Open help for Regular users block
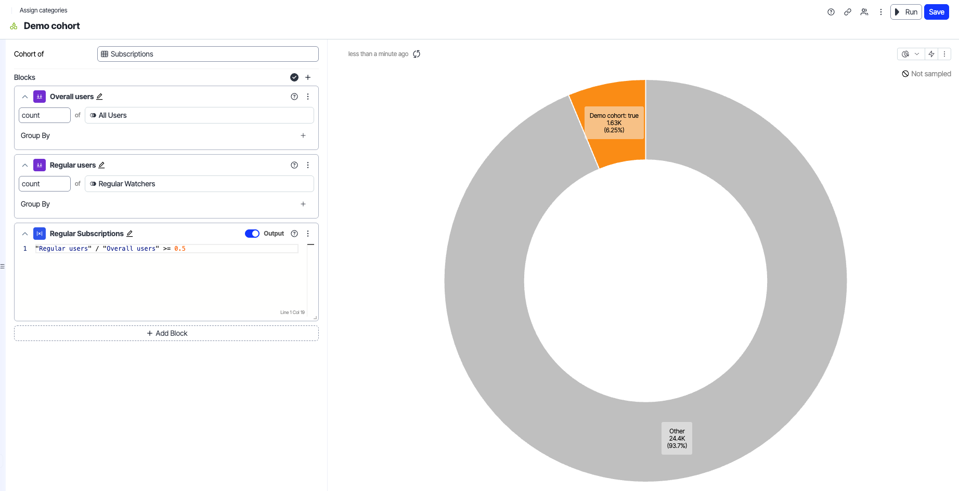The height and width of the screenshot is (491, 959). [294, 165]
